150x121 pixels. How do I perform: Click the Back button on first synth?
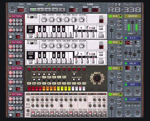(x=101, y=29)
